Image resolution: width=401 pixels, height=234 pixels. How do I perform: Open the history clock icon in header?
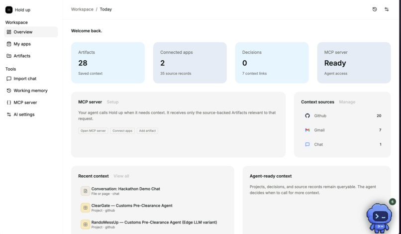(375, 9)
